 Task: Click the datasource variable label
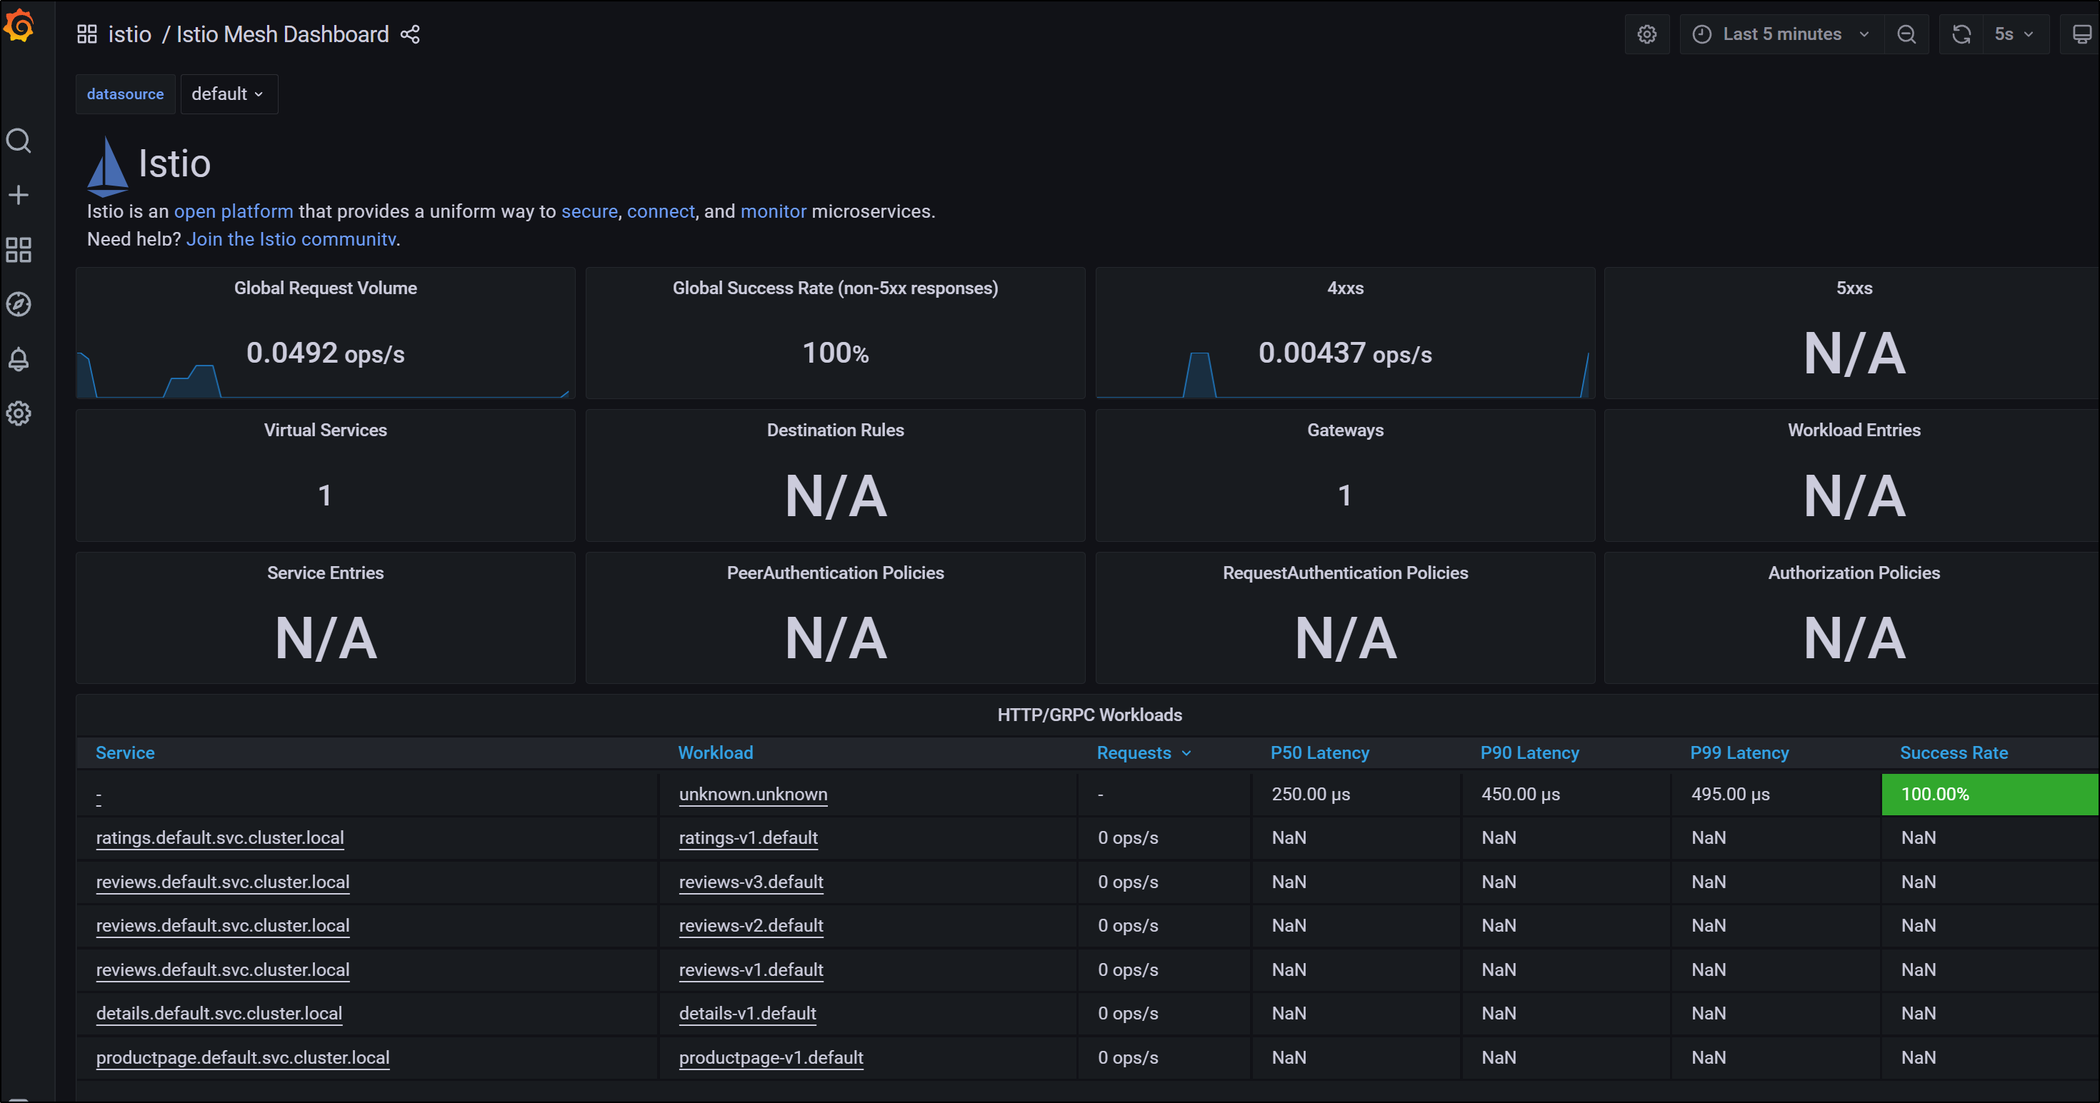tap(125, 94)
